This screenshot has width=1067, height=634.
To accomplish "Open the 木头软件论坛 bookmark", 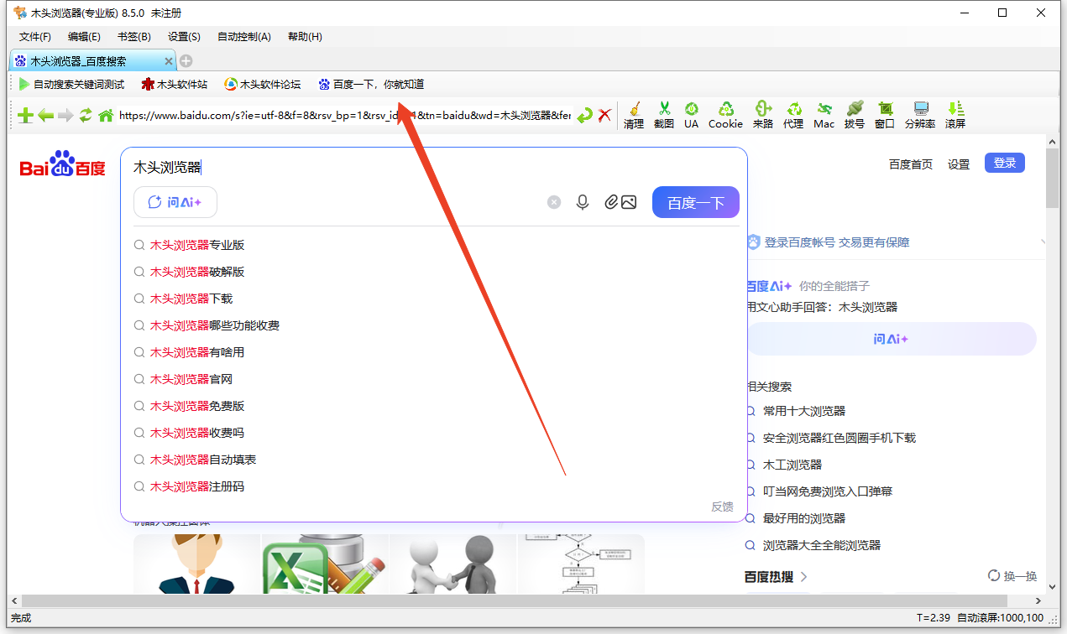I will (262, 85).
